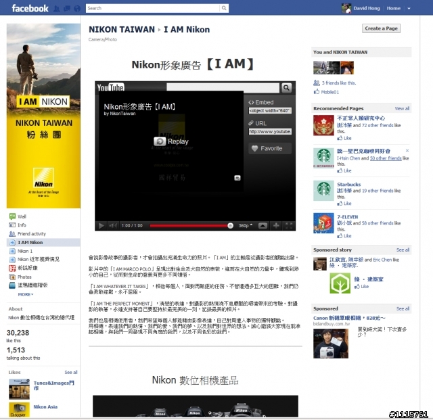
Task: Click the 3 friends like this link
Action: pyautogui.click(x=338, y=83)
